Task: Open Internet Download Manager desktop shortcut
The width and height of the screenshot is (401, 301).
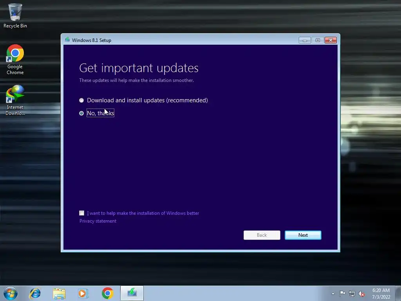Action: [15, 100]
